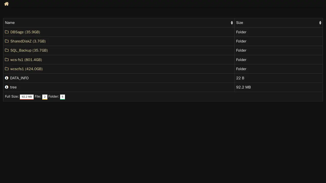The height and width of the screenshot is (183, 326).
Task: Select the tree file entry
Action: (x=13, y=87)
